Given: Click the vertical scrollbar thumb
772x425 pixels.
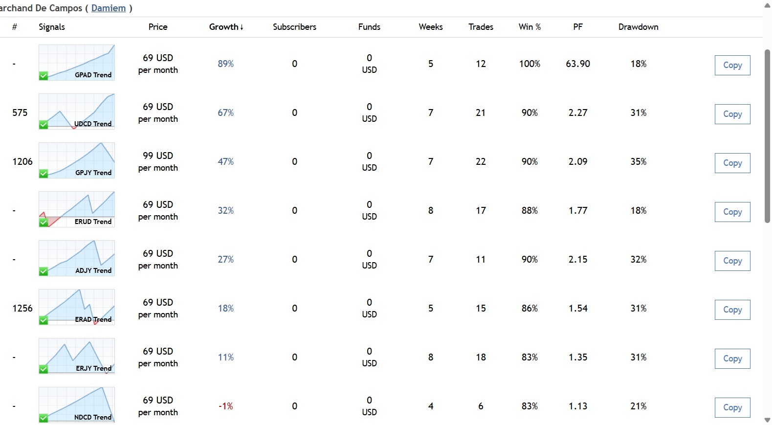Looking at the screenshot, I should click(767, 136).
